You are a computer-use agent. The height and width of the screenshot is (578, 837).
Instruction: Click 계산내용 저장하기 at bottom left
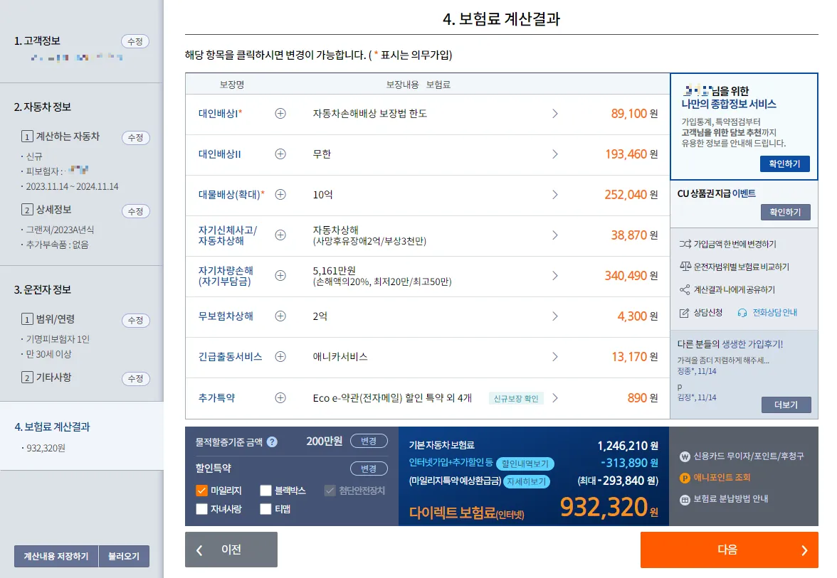coord(55,556)
